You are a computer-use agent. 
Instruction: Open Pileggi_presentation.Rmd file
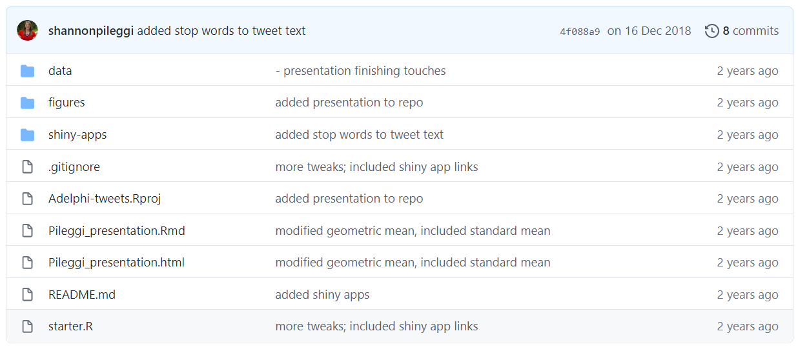tap(117, 231)
